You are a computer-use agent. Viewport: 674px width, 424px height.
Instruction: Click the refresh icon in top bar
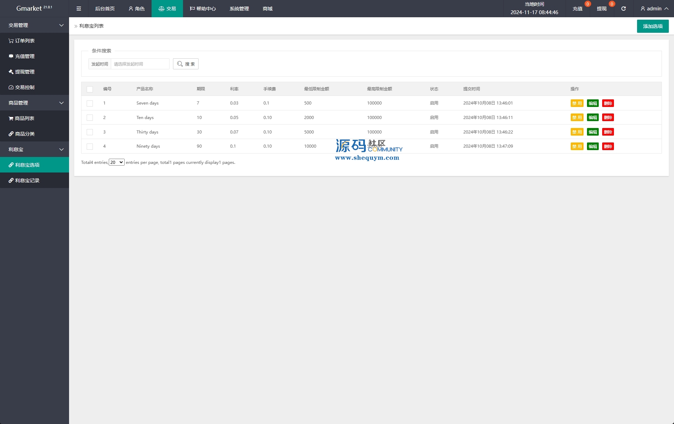point(624,9)
